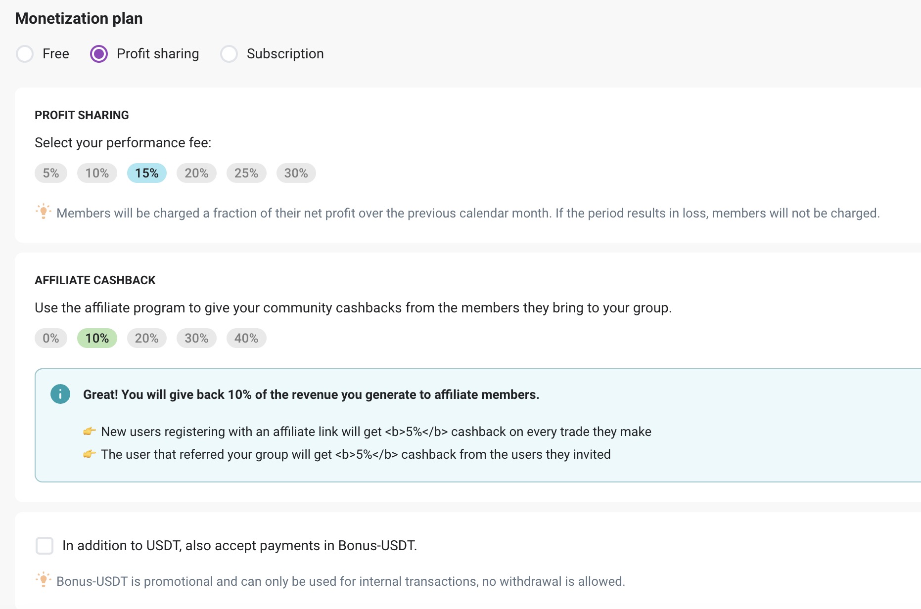This screenshot has height=609, width=921.
Task: Set performance fee to 10%
Action: (97, 173)
